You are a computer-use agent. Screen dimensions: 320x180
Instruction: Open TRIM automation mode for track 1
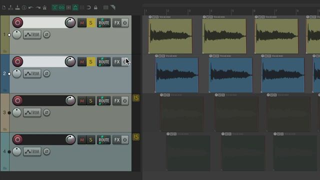click(32, 34)
